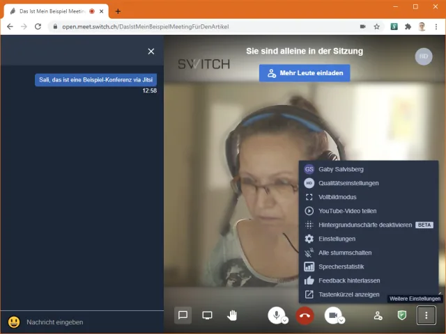Image resolution: width=446 pixels, height=334 pixels.
Task: Click the GS avatar icon in menu
Action: (309, 169)
